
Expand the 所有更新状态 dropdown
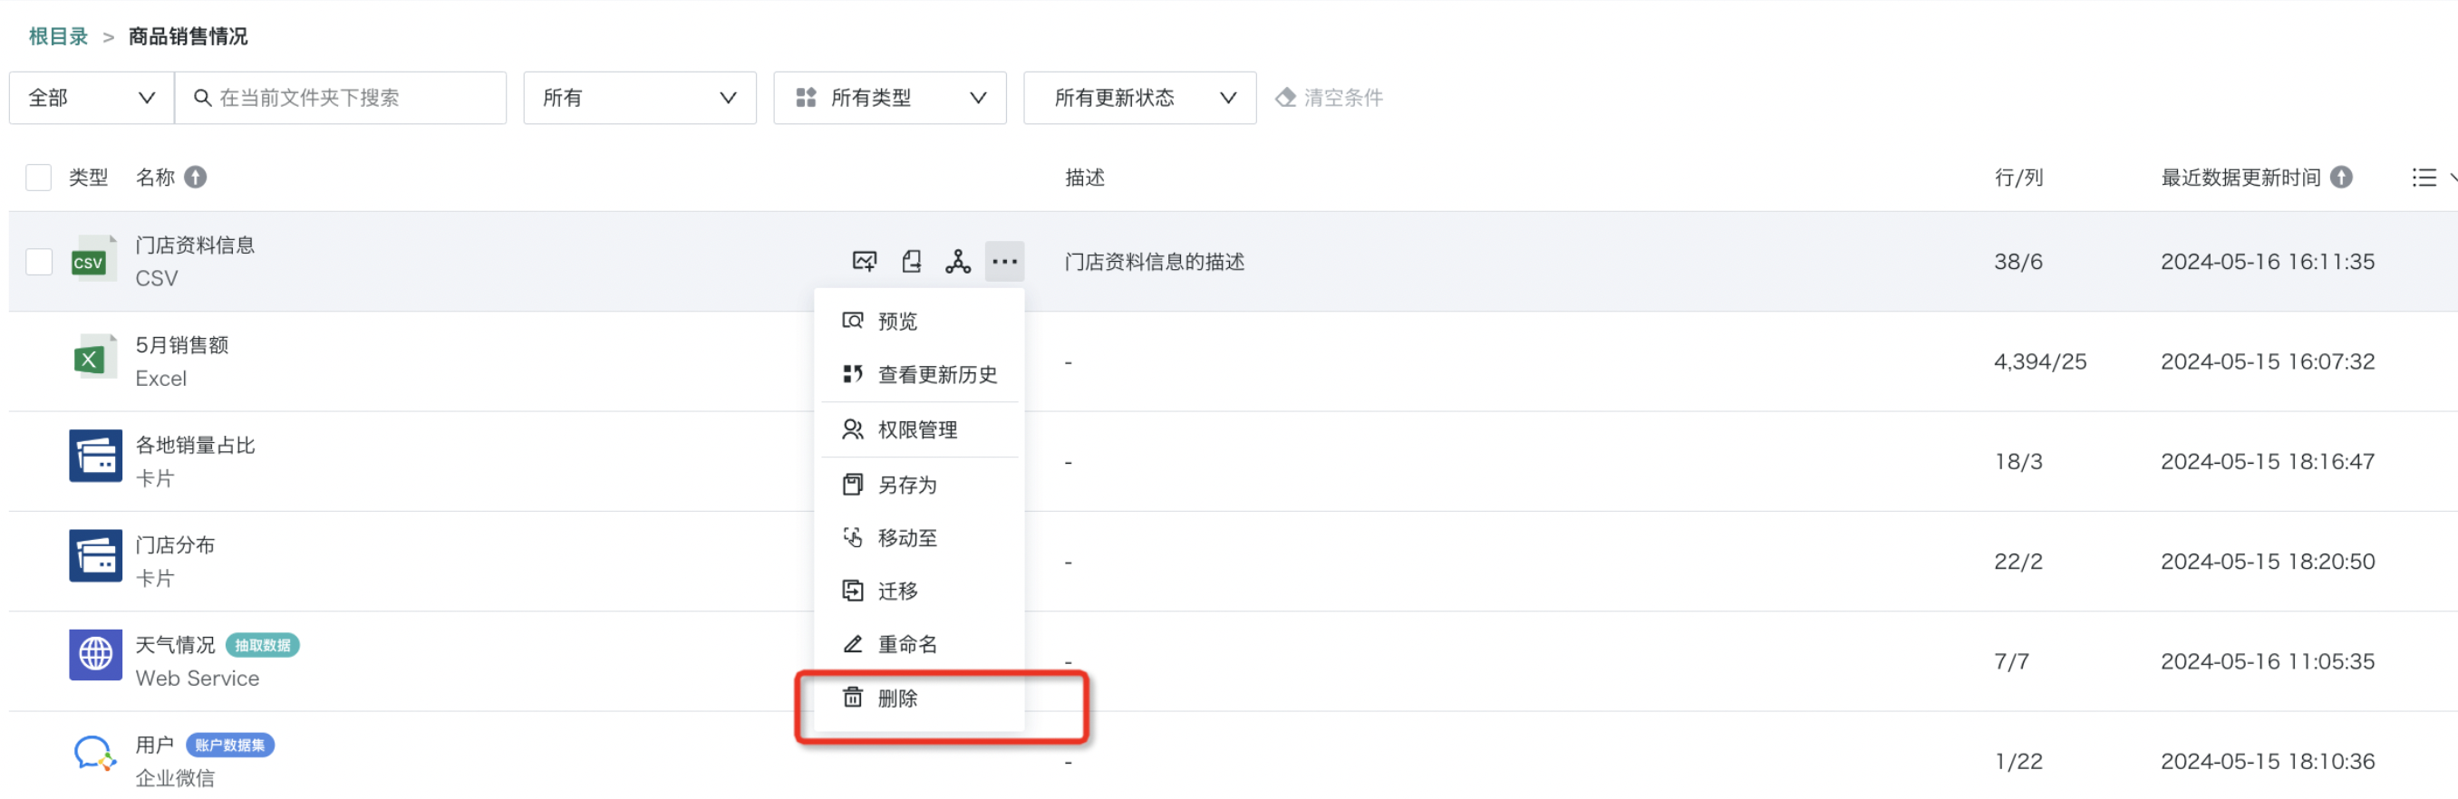click(x=1139, y=97)
